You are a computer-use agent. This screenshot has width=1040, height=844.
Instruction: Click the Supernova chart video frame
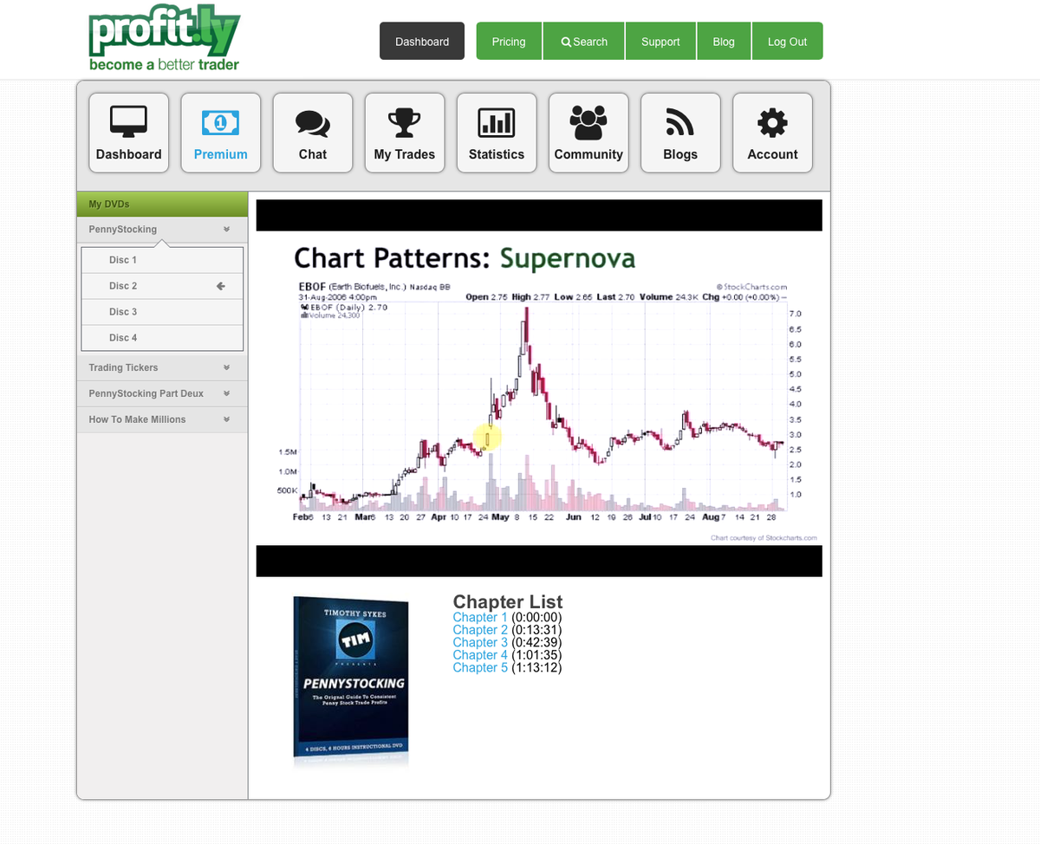point(539,388)
